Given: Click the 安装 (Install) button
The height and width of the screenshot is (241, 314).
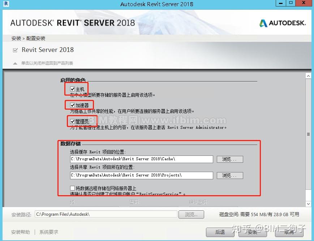Looking at the screenshot, I should [253, 233].
